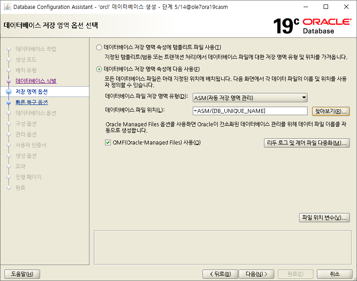Image resolution: width=357 pixels, height=281 pixels.
Task: Open the 빠른 복구 옵션 step link
Action: 32,102
